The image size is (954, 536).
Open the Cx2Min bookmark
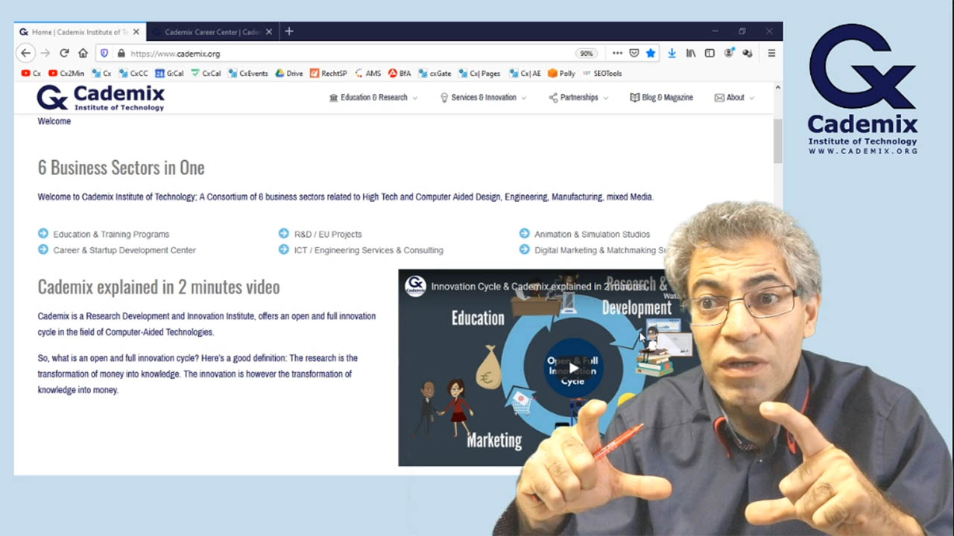pos(66,73)
